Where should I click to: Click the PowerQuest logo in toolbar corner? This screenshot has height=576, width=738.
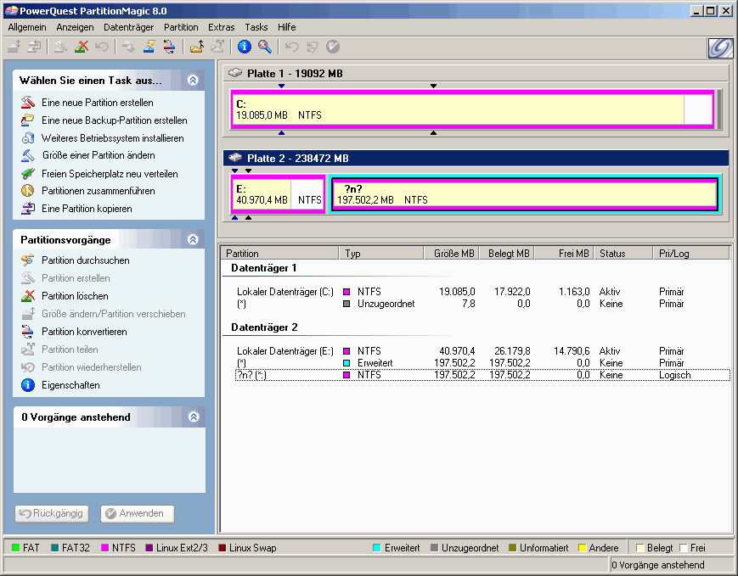click(720, 48)
